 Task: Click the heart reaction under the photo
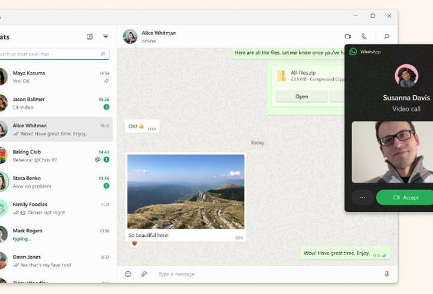click(135, 244)
